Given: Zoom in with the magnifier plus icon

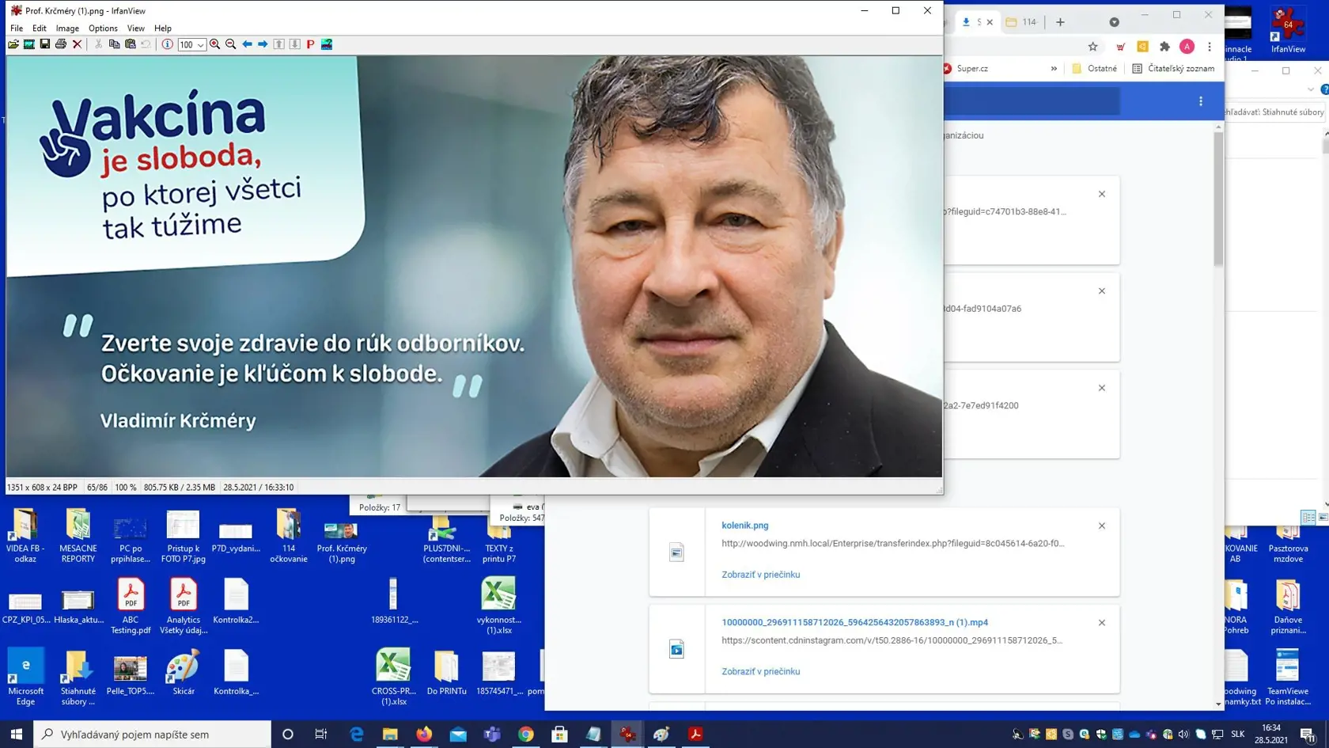Looking at the screenshot, I should (x=214, y=44).
